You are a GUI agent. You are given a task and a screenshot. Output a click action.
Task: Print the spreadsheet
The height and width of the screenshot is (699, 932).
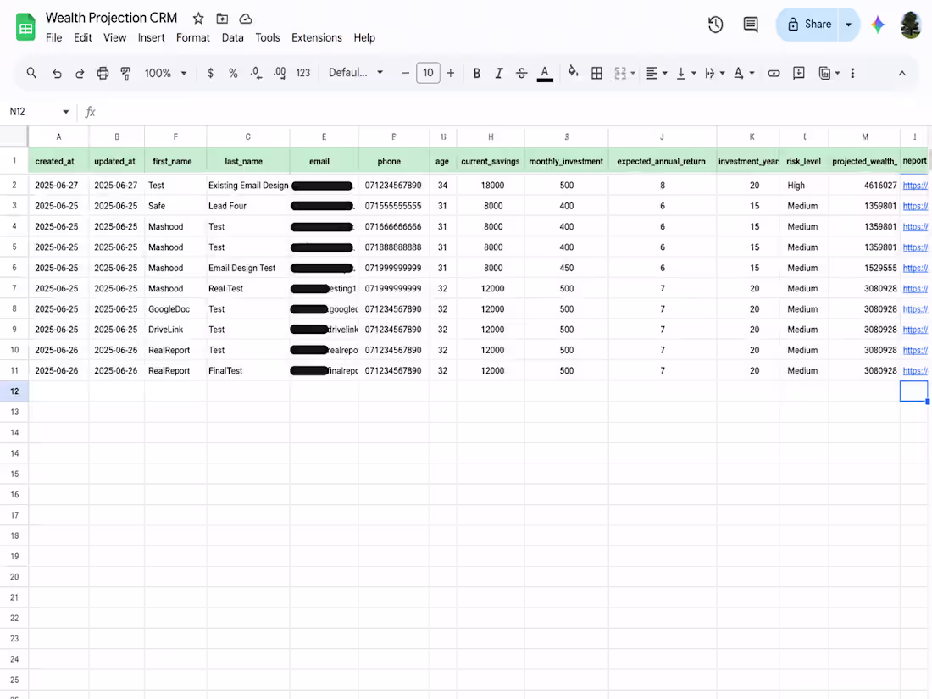[103, 73]
